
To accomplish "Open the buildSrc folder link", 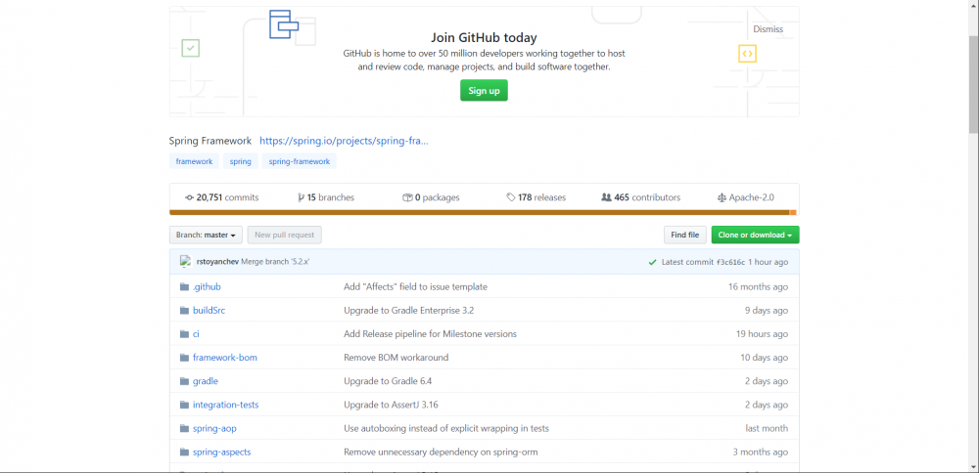I will 210,311.
